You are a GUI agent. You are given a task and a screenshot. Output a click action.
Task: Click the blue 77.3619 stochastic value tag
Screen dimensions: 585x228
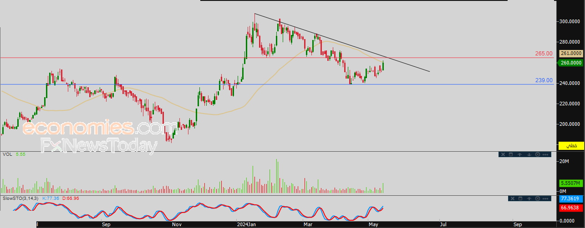pos(571,199)
